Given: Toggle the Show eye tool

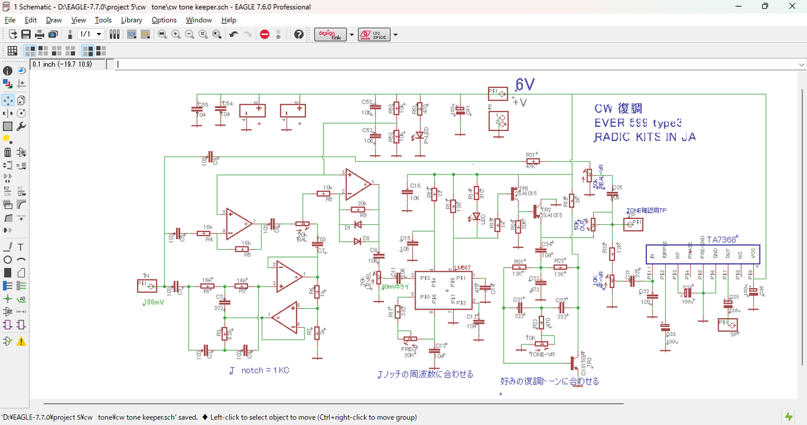Looking at the screenshot, I should [21, 70].
